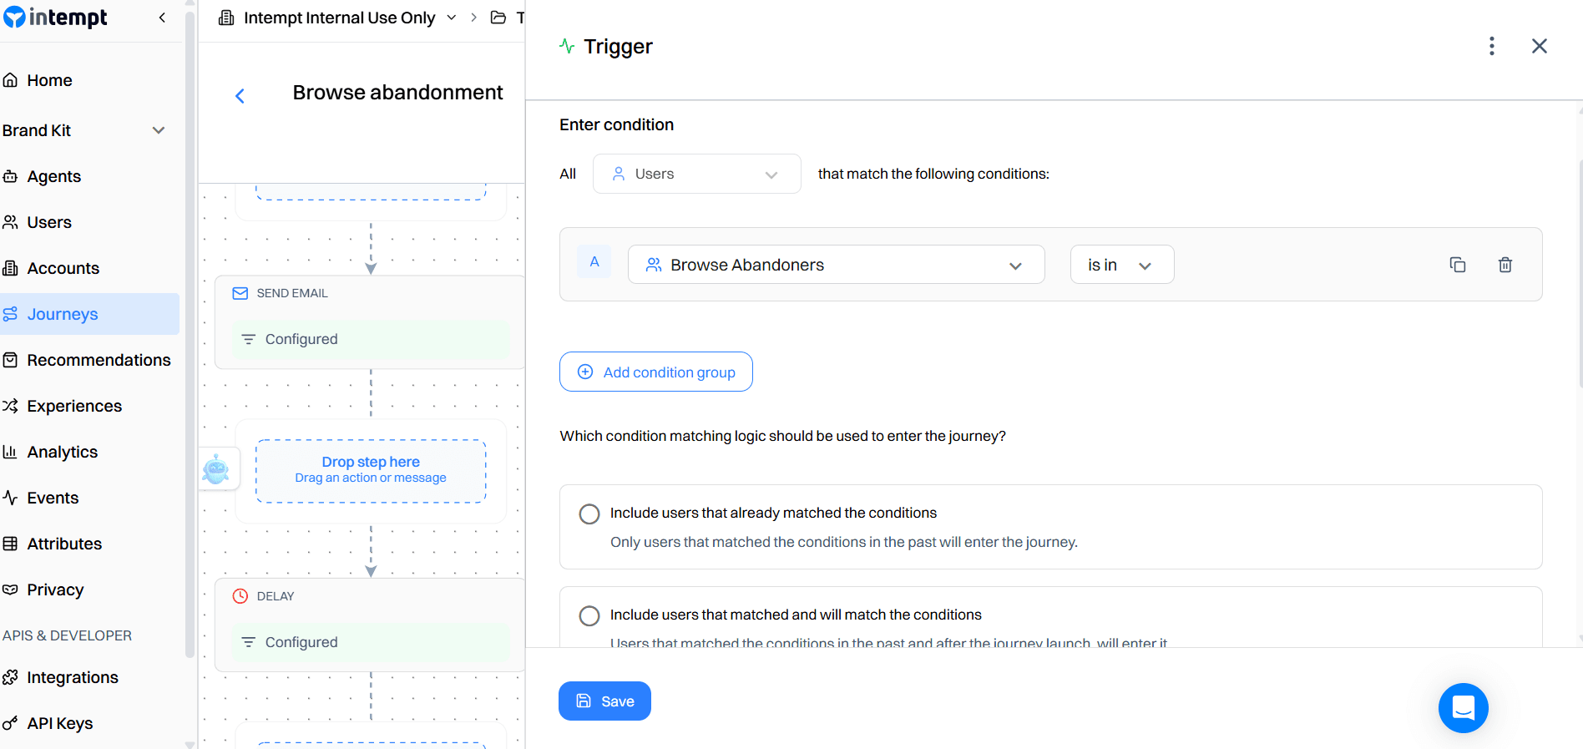Duplicate the Browse Abandoners condition
This screenshot has height=749, width=1583.
pyautogui.click(x=1458, y=264)
